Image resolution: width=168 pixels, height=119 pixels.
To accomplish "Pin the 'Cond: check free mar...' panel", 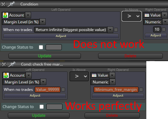I will click(x=12, y=64).
